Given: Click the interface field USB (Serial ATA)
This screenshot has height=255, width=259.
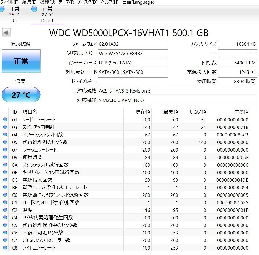Looking at the screenshot, I should tap(133, 63).
